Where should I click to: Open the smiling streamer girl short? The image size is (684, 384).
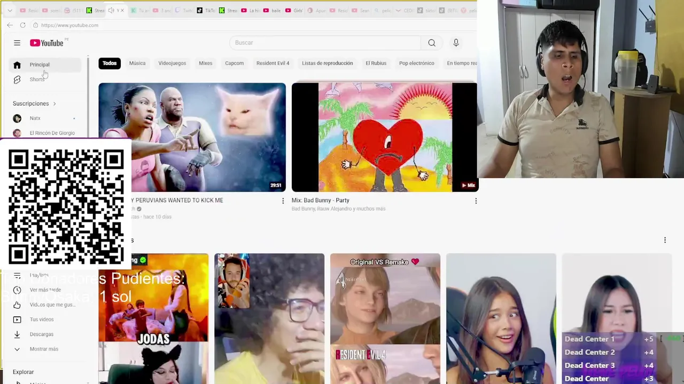tap(501, 318)
